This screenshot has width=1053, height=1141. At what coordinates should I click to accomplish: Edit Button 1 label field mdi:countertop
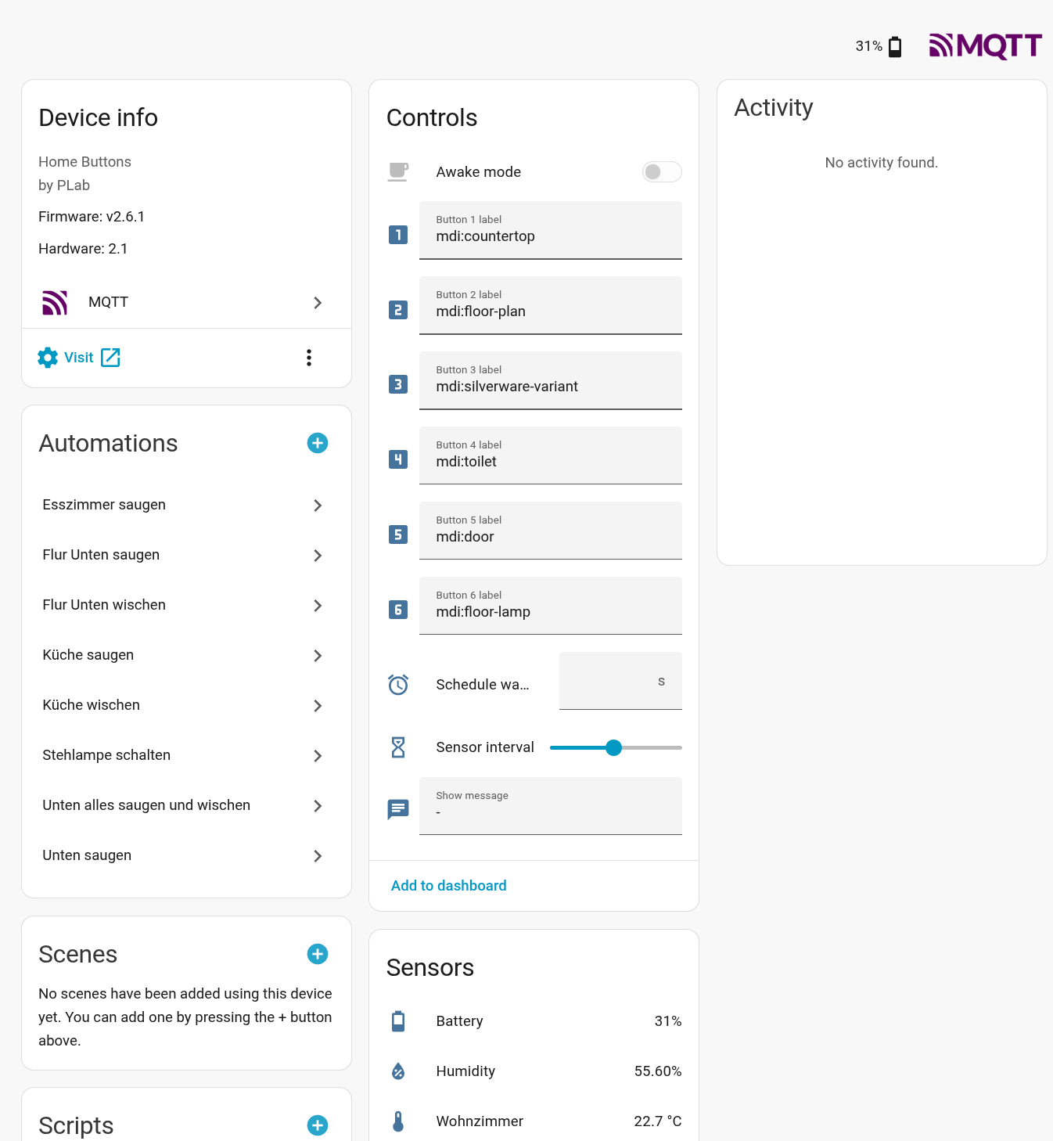click(x=551, y=230)
